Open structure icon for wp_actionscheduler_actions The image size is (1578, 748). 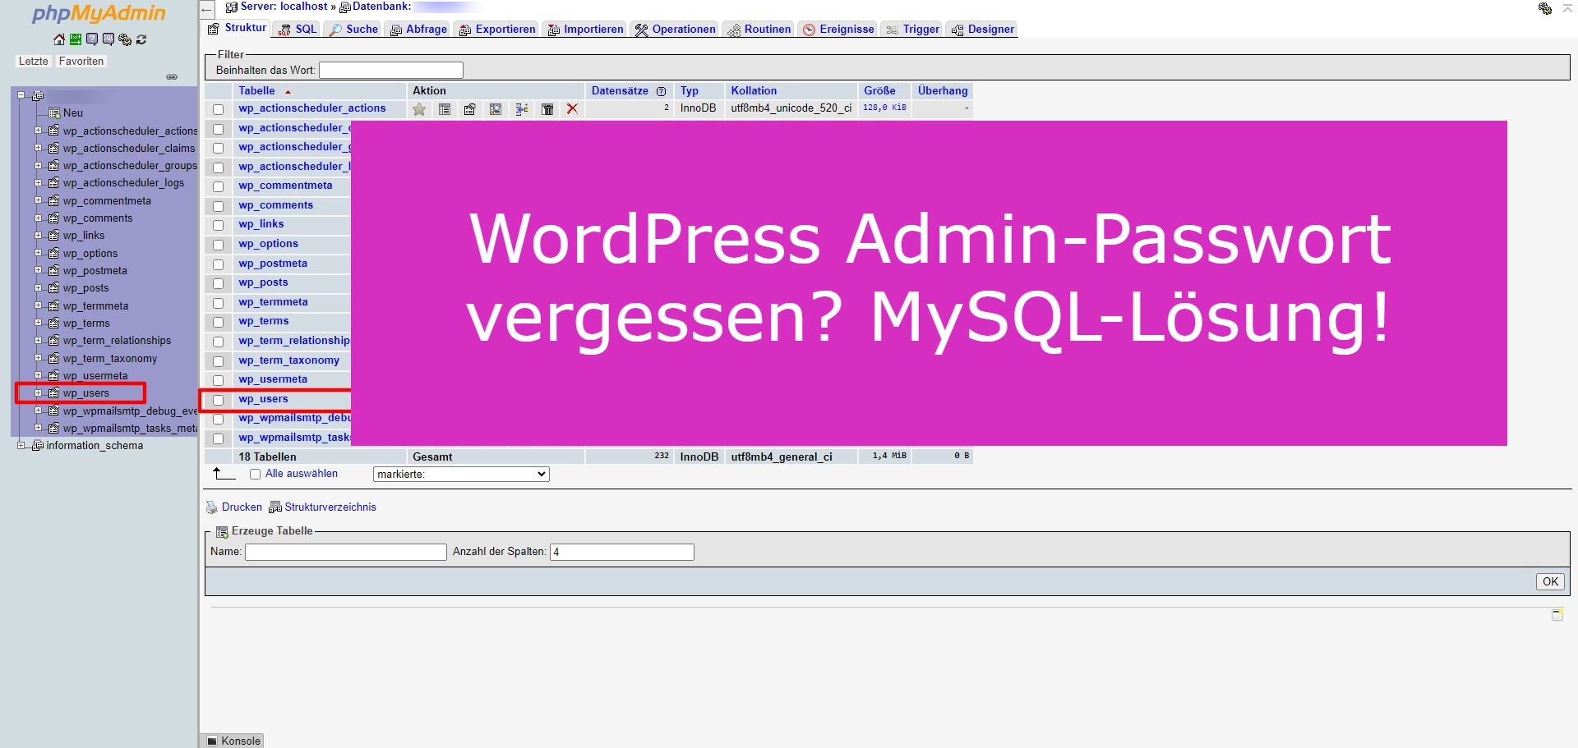470,109
